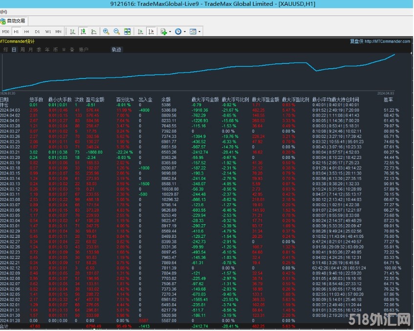
Task: Toggle the chart shift icon
Action: pyautogui.click(x=152, y=32)
